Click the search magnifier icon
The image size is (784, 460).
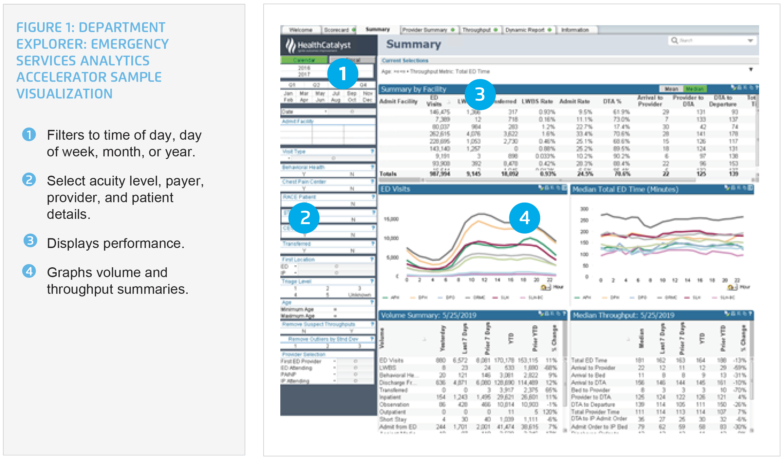(x=674, y=40)
